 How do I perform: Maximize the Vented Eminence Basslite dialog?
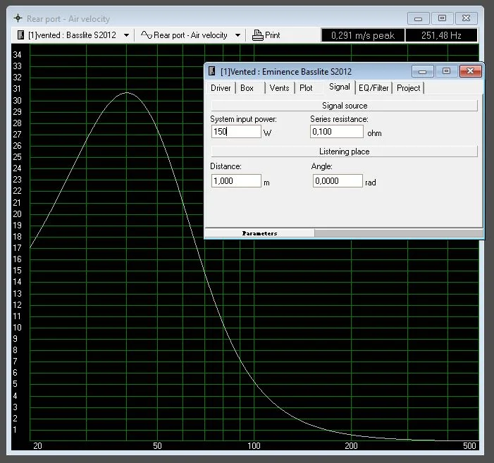coord(445,71)
